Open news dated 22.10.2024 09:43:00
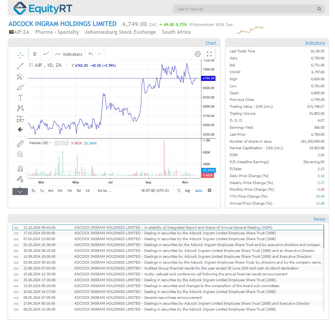Image resolution: width=335 pixels, height=323 pixels. click(x=168, y=228)
